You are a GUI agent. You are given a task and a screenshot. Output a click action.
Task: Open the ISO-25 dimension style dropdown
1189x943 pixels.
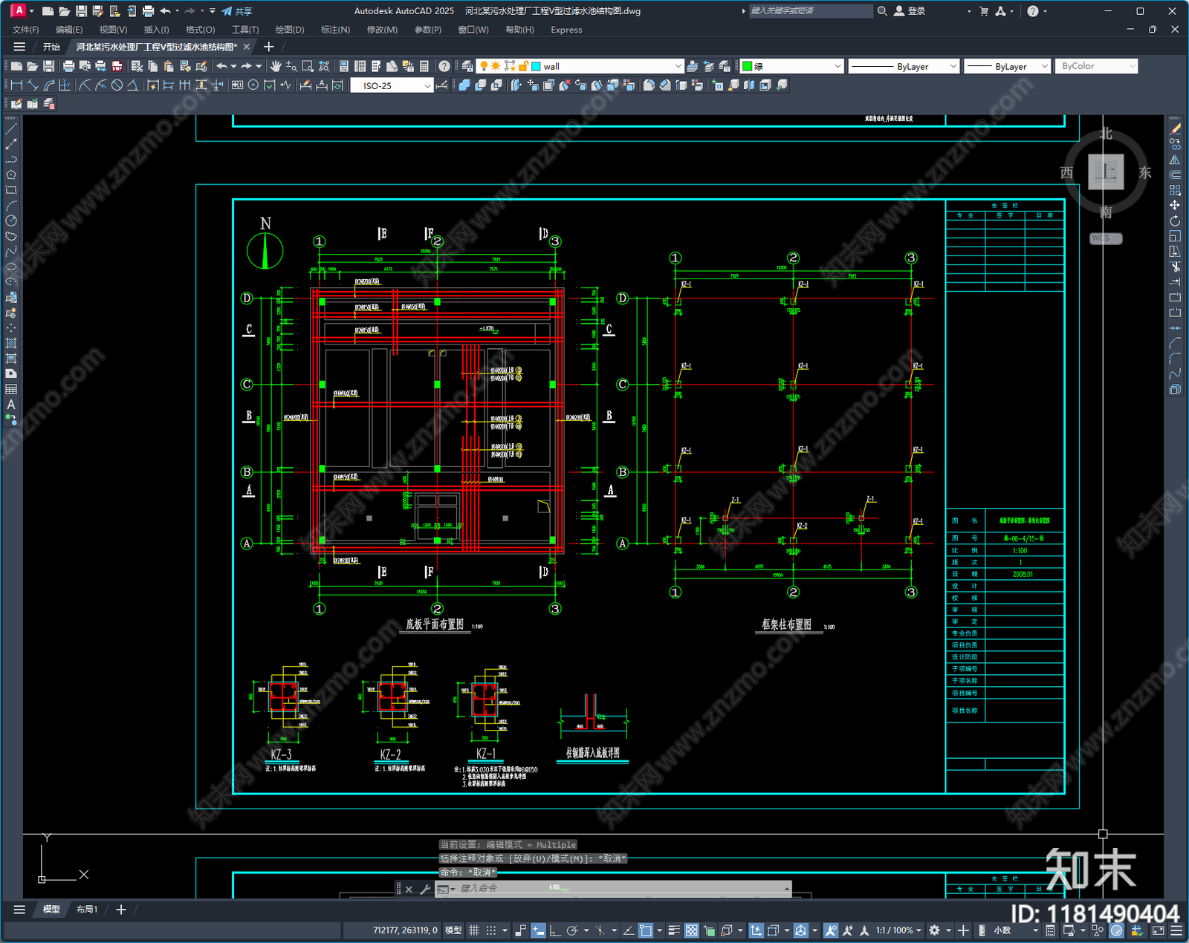tap(427, 85)
